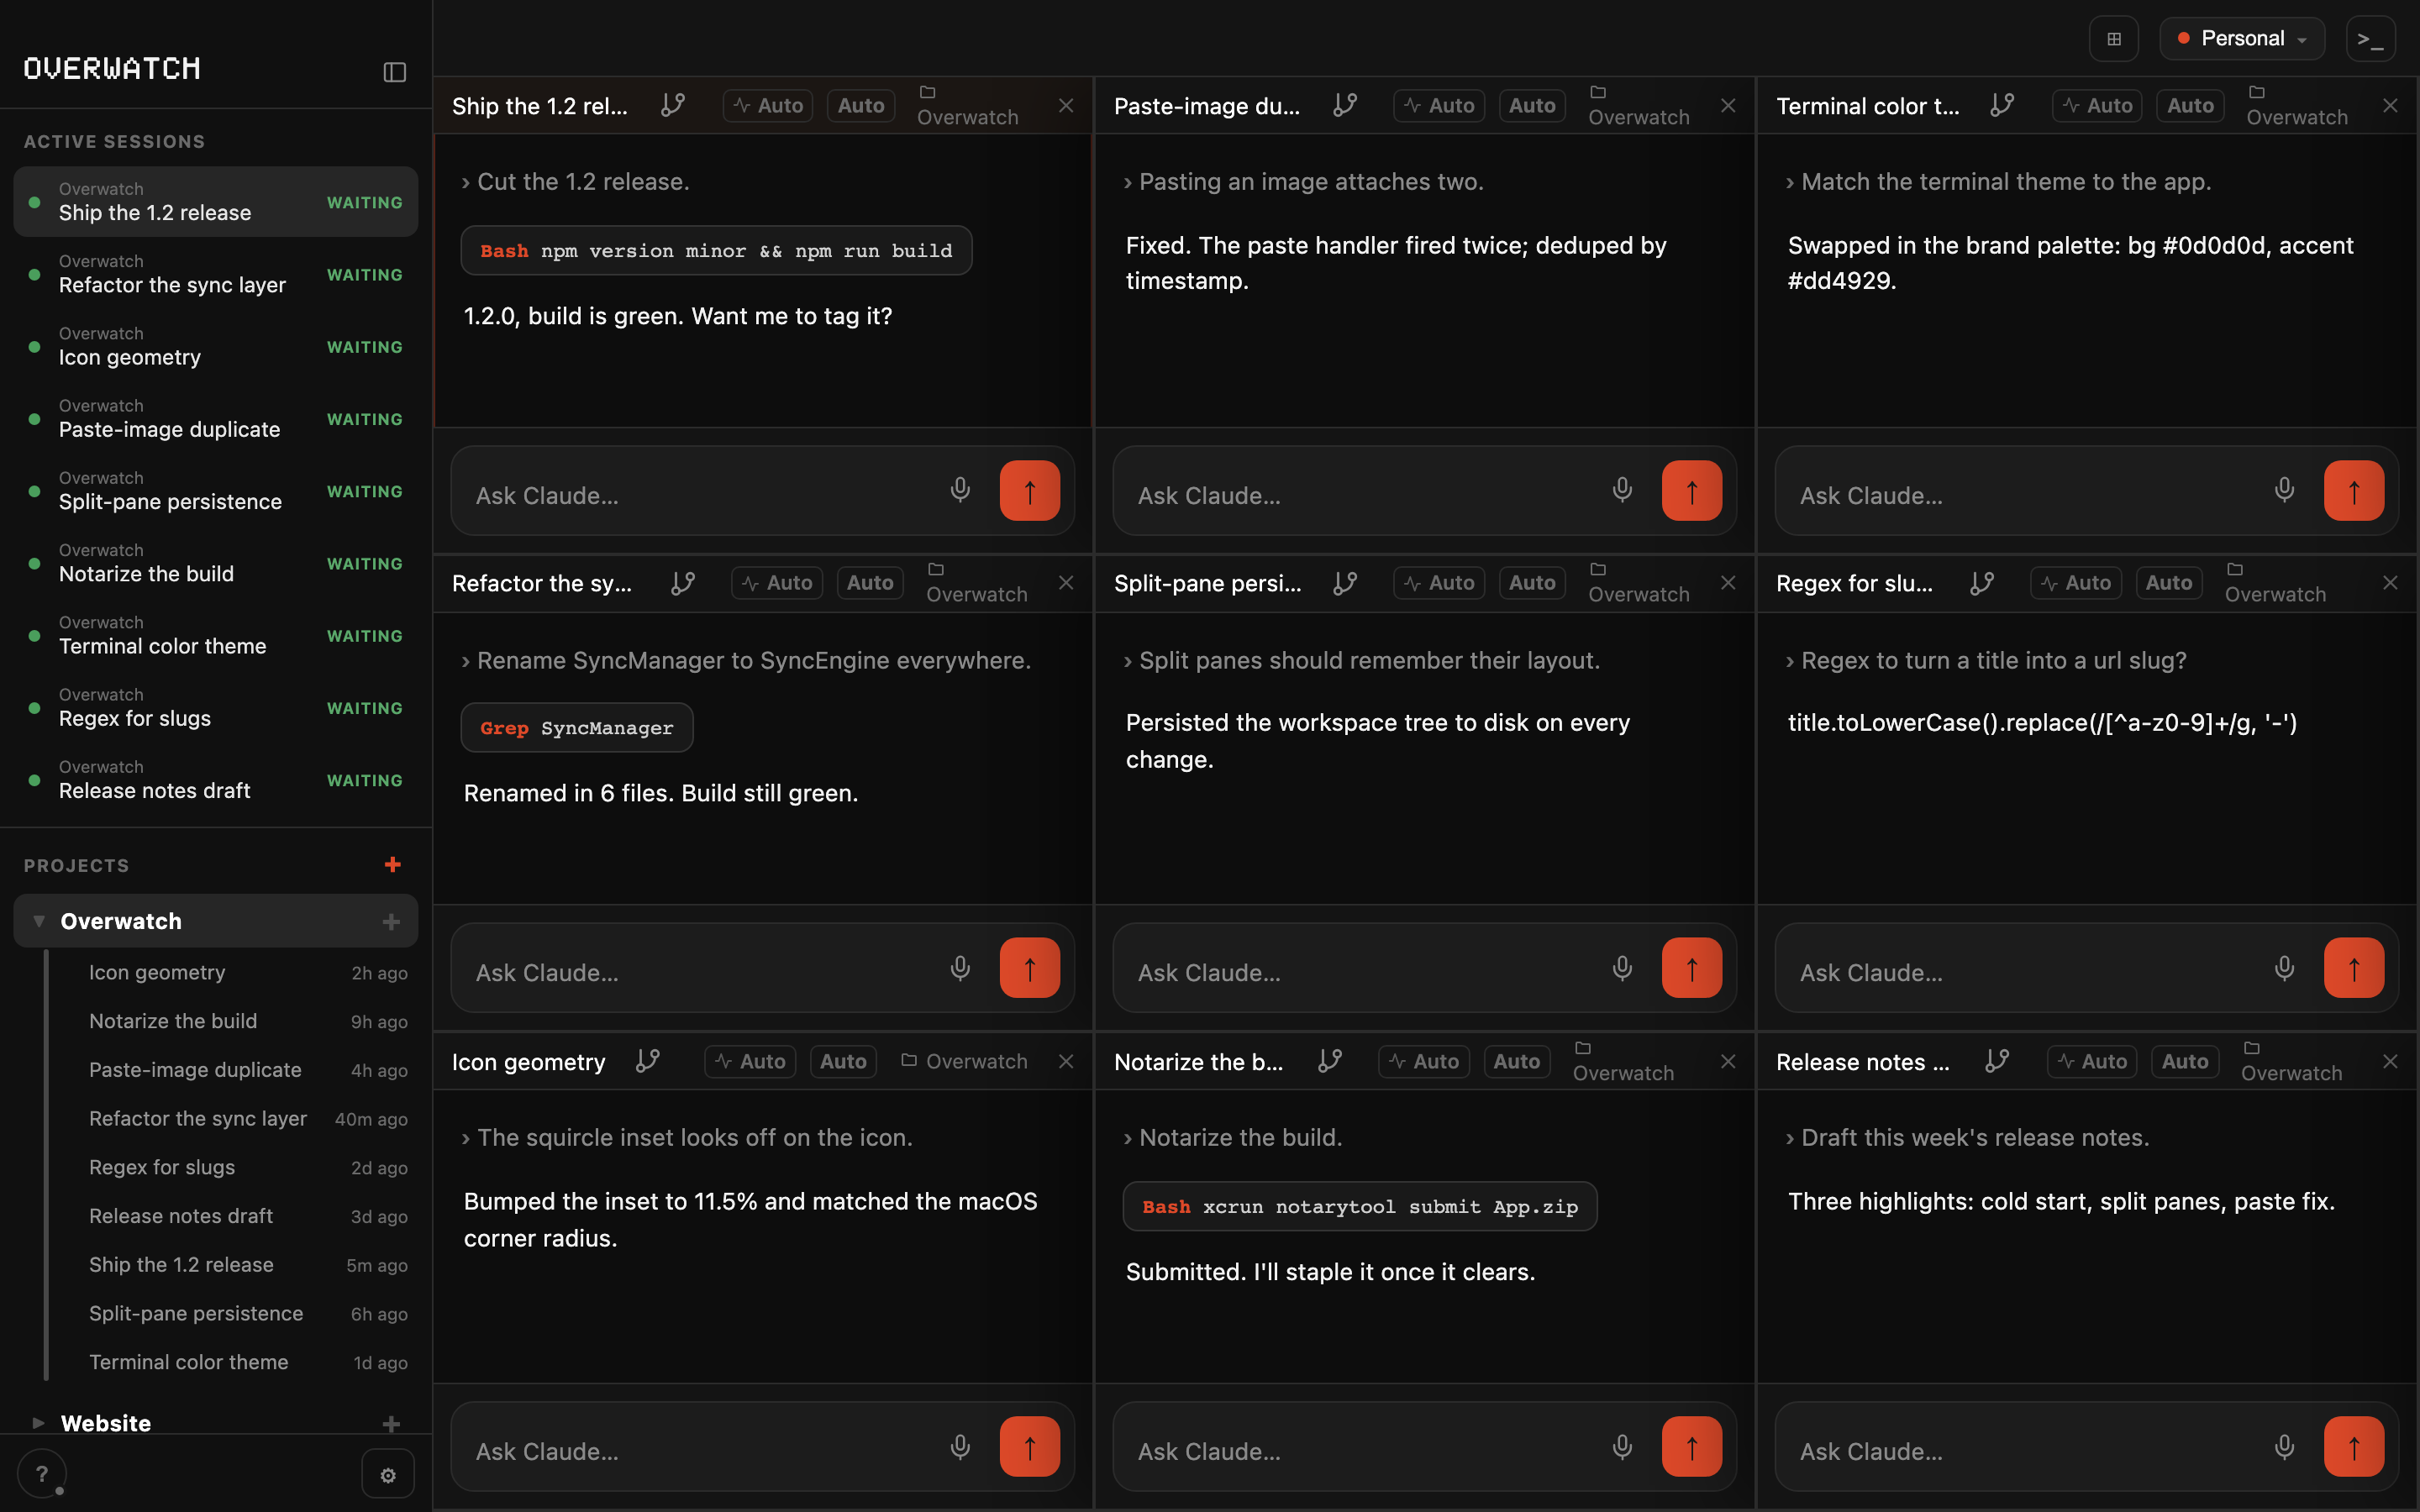The width and height of the screenshot is (2420, 1512).
Task: Select active session Regex for slugs
Action: [x=216, y=707]
